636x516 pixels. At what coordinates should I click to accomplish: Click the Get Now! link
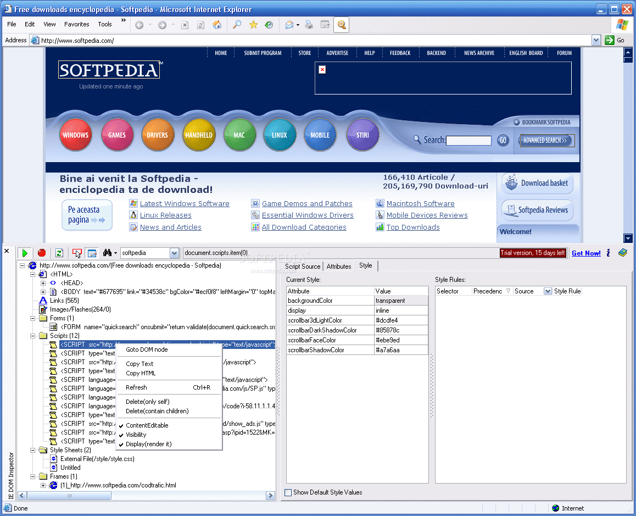586,253
